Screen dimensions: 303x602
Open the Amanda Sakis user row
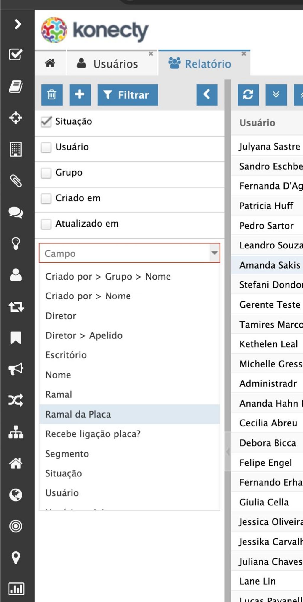pos(267,265)
